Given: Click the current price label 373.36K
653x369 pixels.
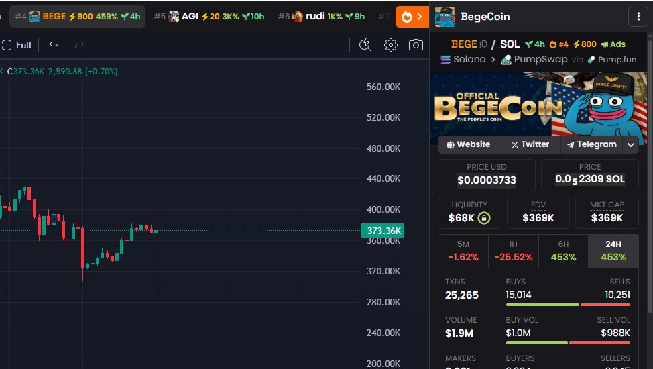Looking at the screenshot, I should 382,231.
